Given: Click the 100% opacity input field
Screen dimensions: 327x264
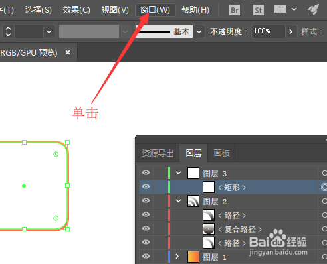Looking at the screenshot, I should tap(268, 31).
